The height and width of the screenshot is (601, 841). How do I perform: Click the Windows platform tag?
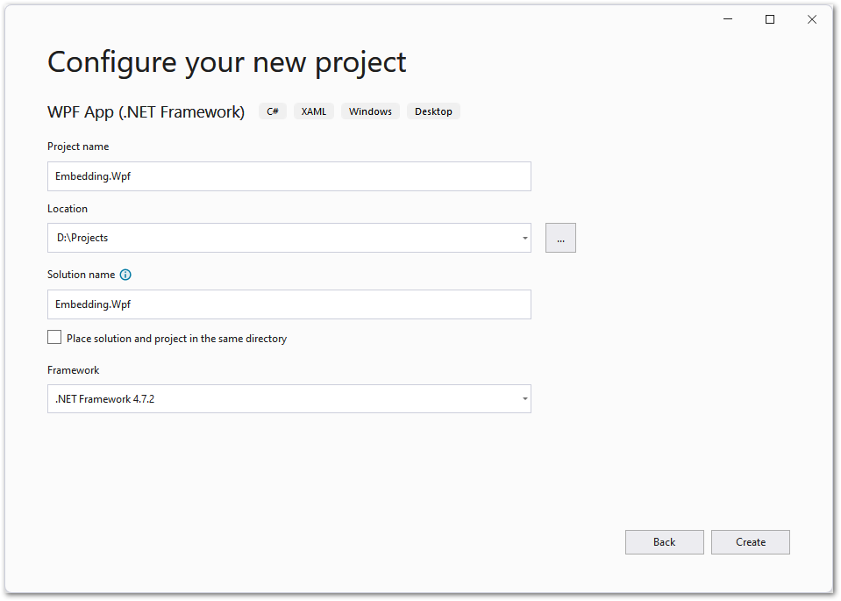tap(370, 111)
